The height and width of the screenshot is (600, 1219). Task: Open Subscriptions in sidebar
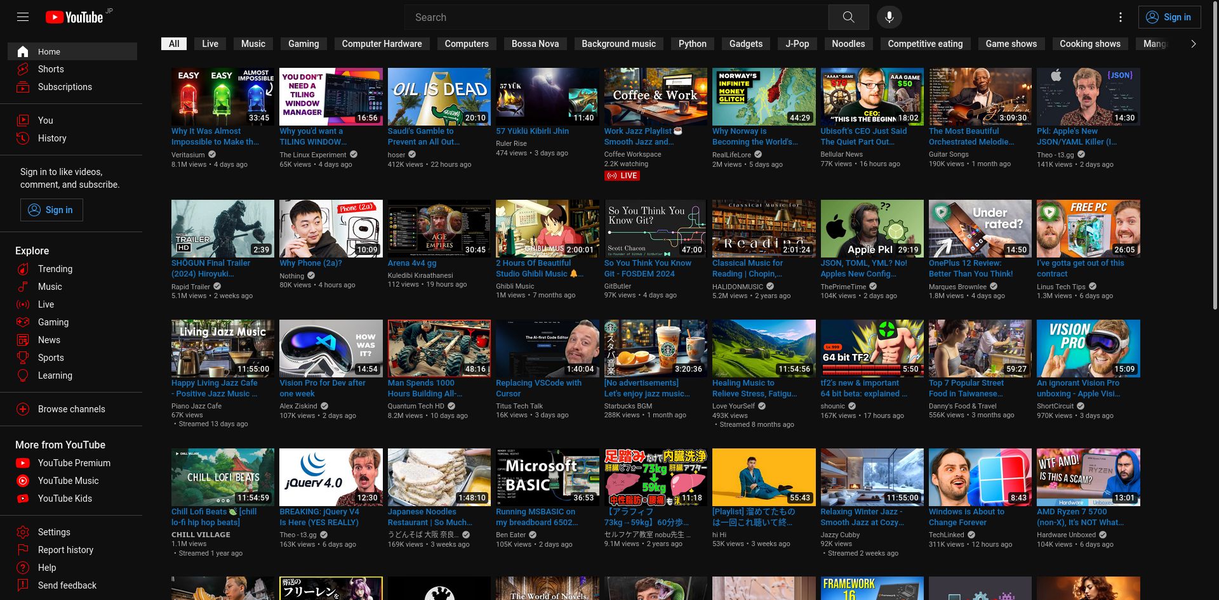pos(72,87)
